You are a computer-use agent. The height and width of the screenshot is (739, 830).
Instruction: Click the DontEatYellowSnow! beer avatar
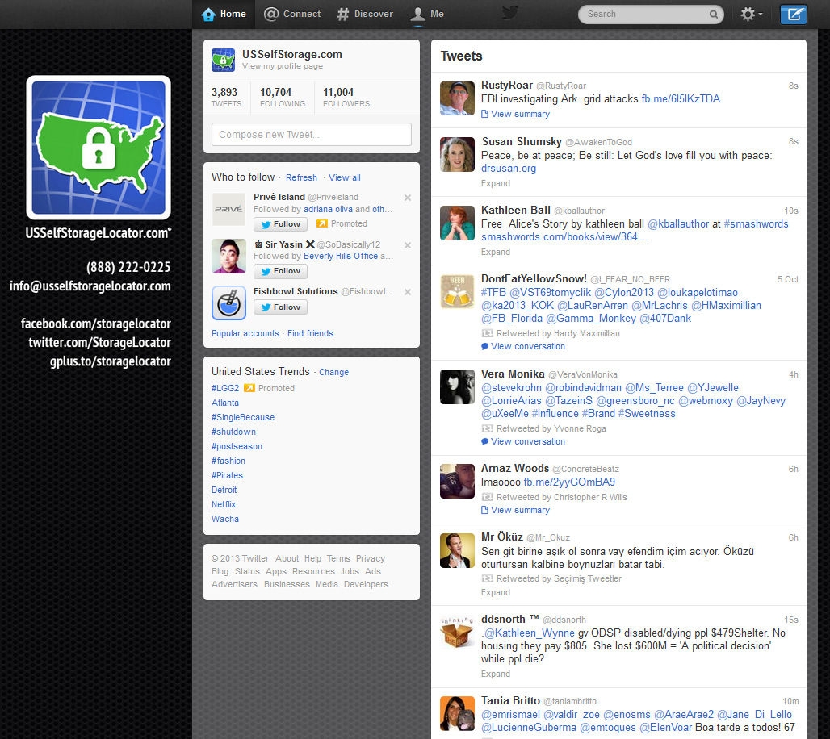(457, 291)
